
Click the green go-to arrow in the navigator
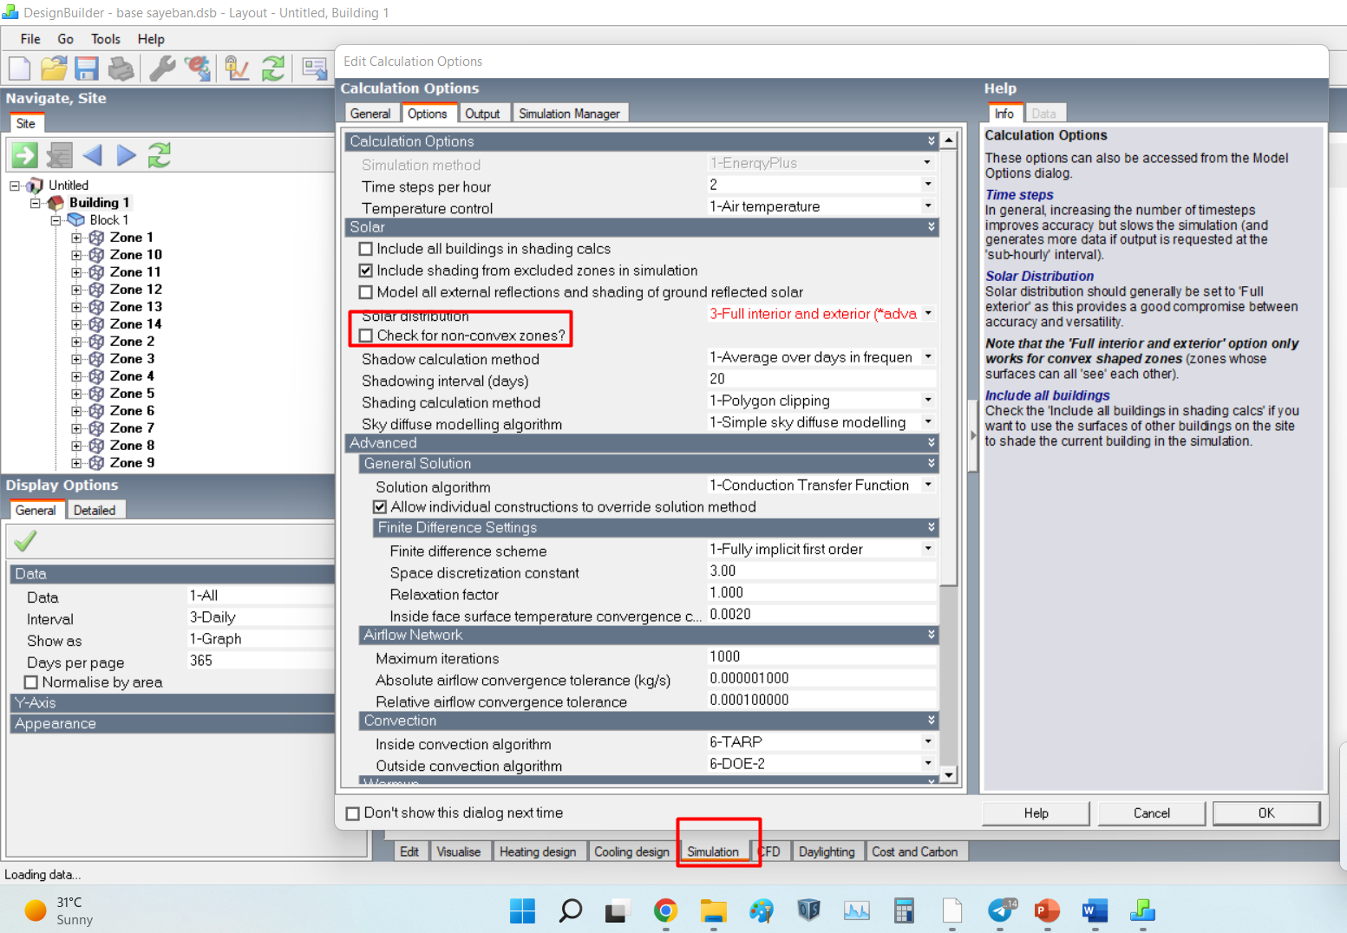point(24,155)
